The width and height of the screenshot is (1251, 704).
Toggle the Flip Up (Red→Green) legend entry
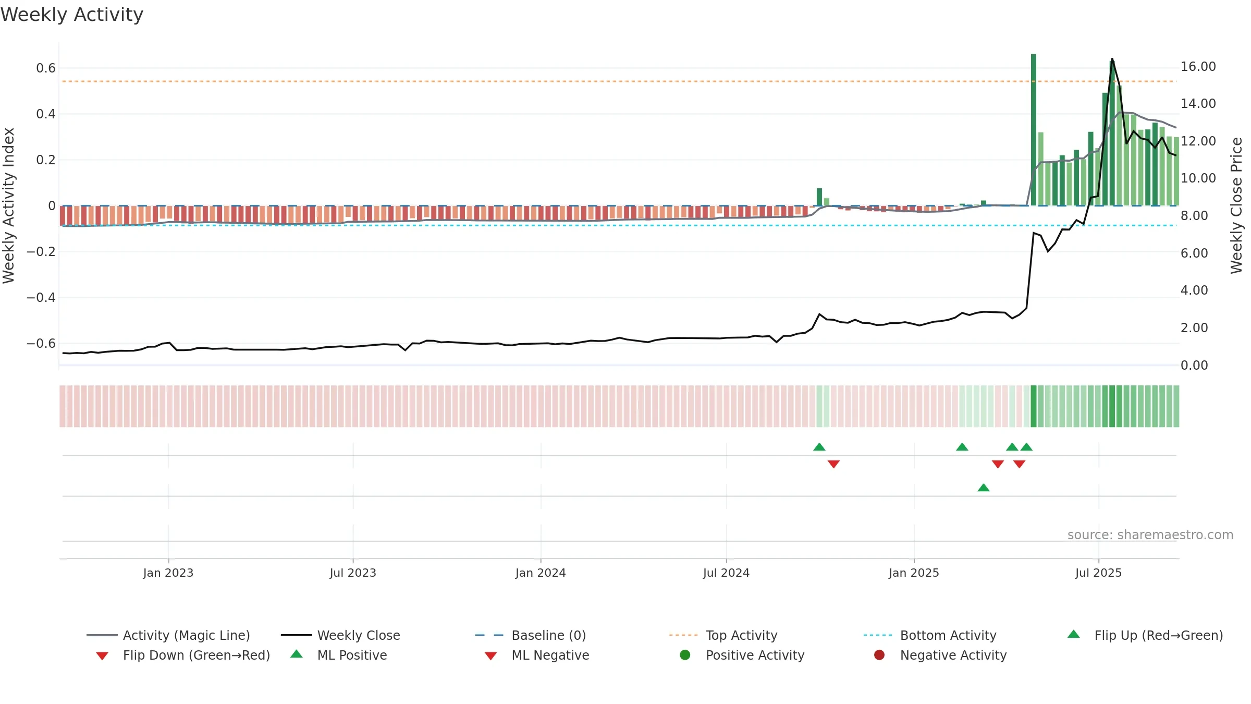1145,635
